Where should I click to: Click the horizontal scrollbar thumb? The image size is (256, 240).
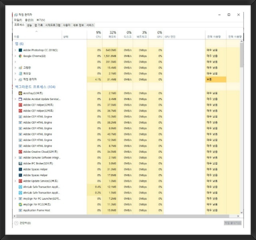pyautogui.click(x=123, y=216)
